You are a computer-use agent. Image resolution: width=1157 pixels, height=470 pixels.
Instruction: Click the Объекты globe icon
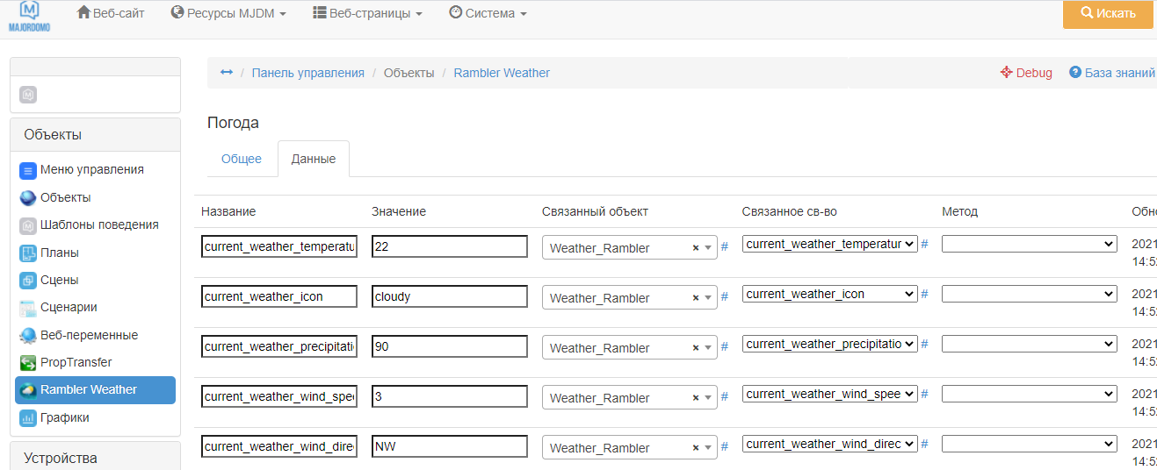click(27, 198)
